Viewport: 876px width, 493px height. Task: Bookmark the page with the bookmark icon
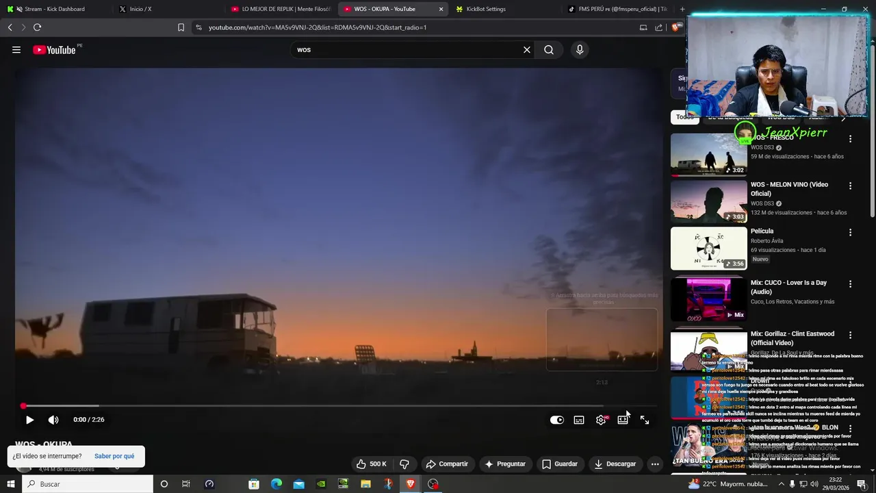181,27
